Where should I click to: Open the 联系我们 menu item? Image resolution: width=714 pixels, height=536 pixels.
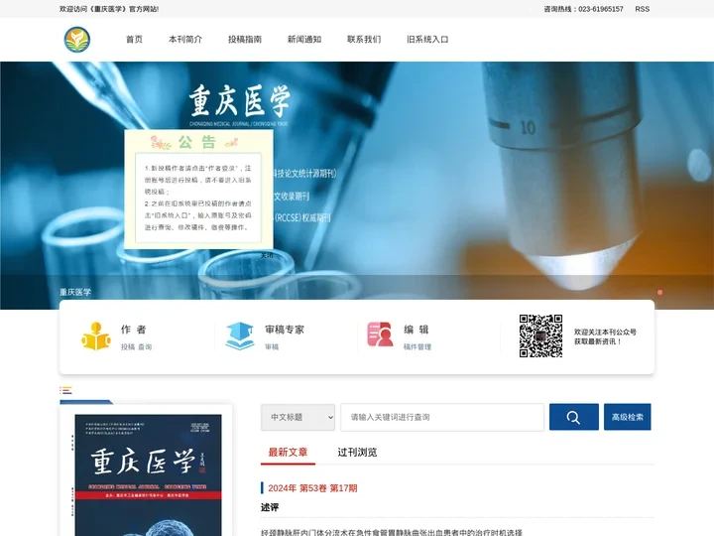(x=364, y=39)
